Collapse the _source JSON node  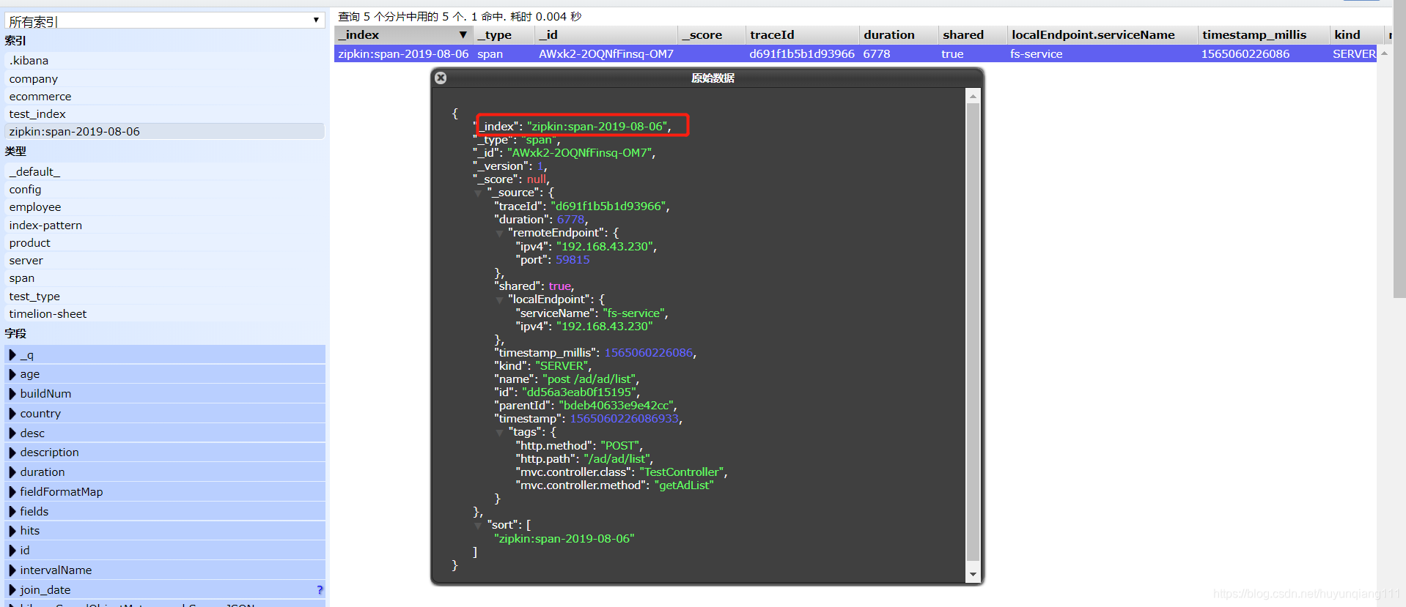479,193
